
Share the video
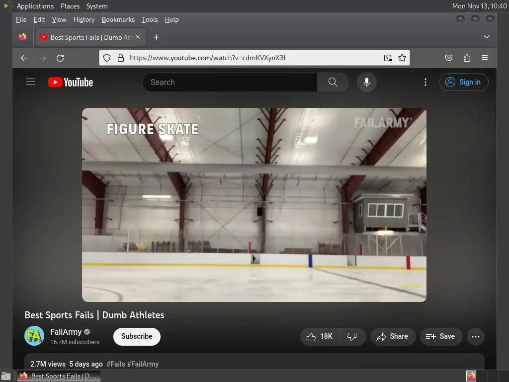pyautogui.click(x=393, y=337)
